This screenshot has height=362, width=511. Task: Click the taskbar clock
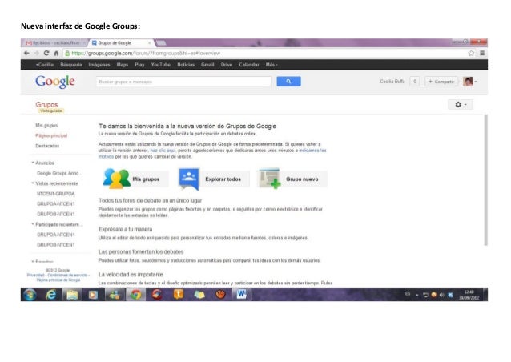tap(469, 295)
